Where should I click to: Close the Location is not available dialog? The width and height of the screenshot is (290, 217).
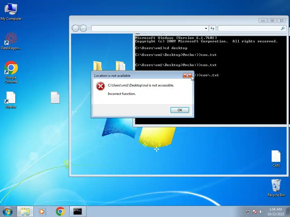[x=187, y=75]
